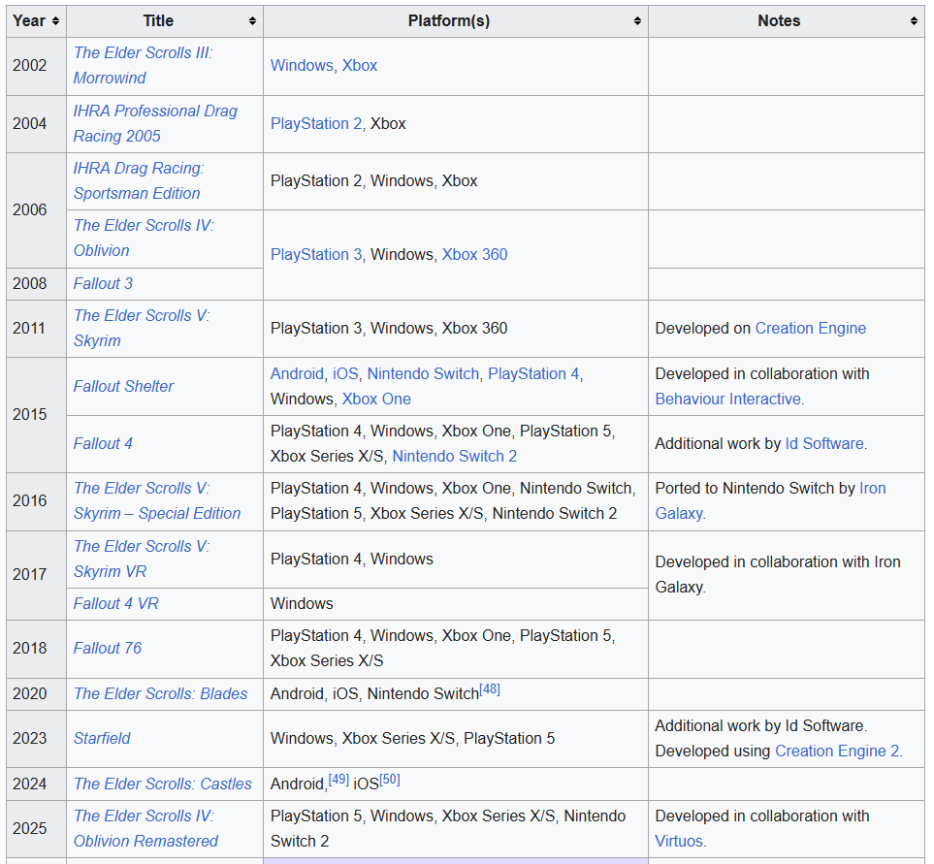Open The Elder Scrolls: Castles link

click(163, 784)
